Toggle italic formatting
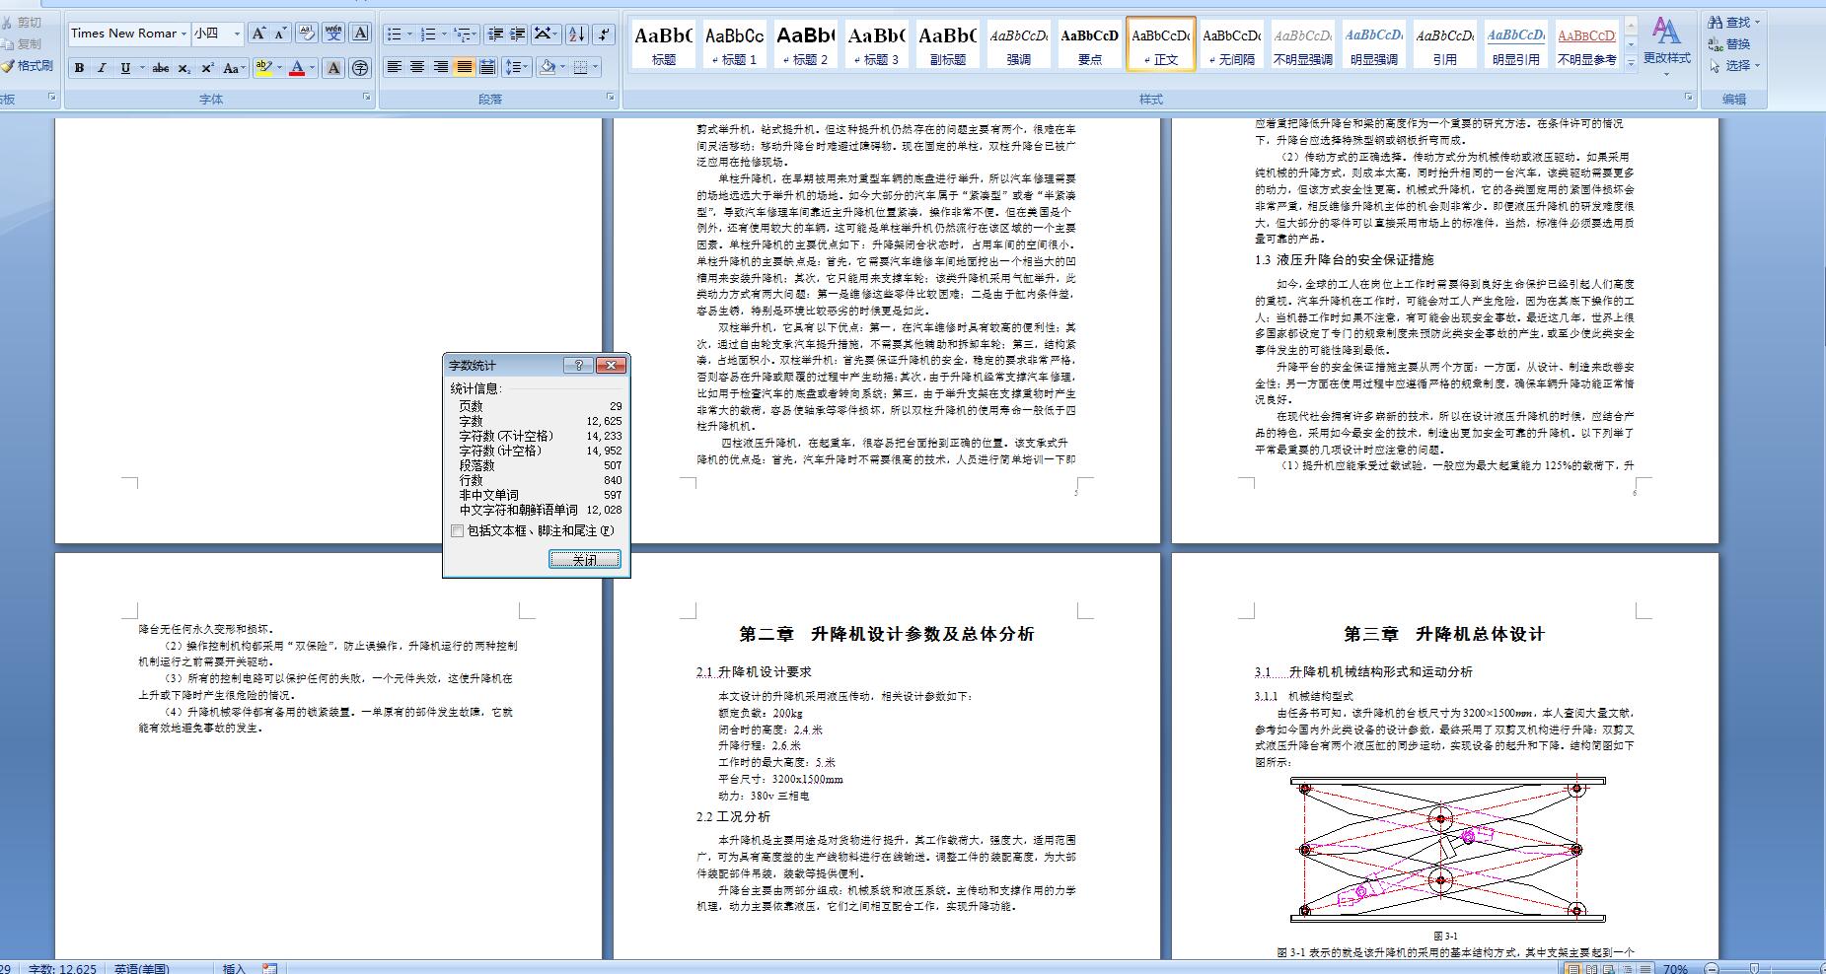 click(102, 68)
